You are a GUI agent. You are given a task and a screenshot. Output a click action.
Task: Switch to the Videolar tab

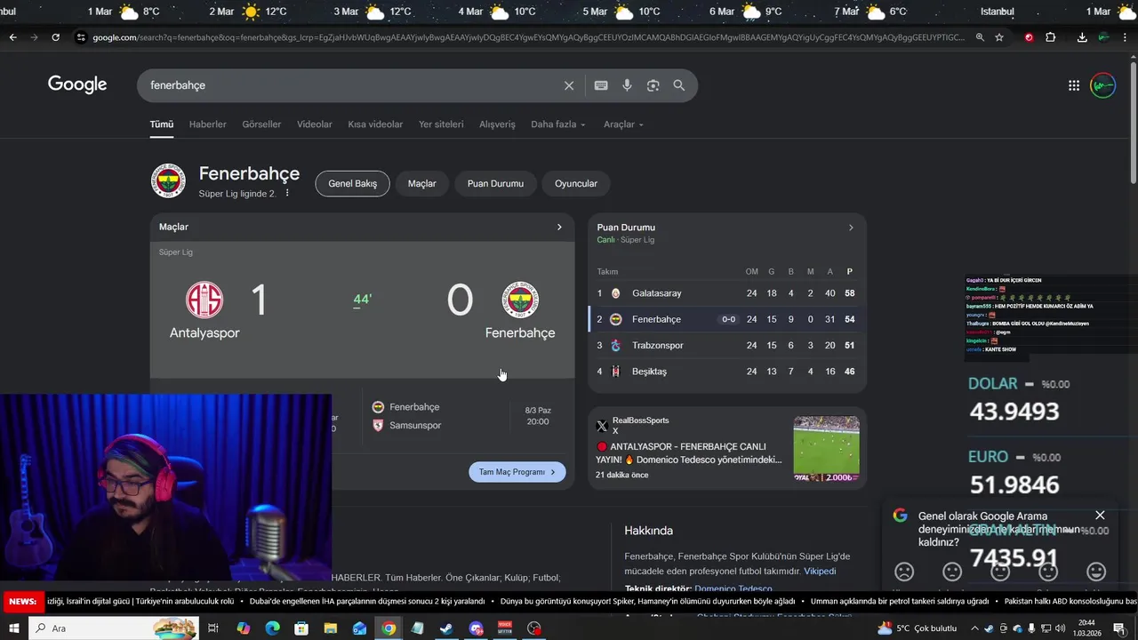(x=315, y=124)
